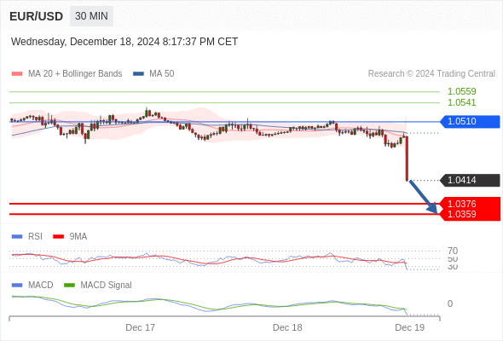Select the blue 1.0510 pivot price tag
The image size is (503, 341).
[x=470, y=122]
